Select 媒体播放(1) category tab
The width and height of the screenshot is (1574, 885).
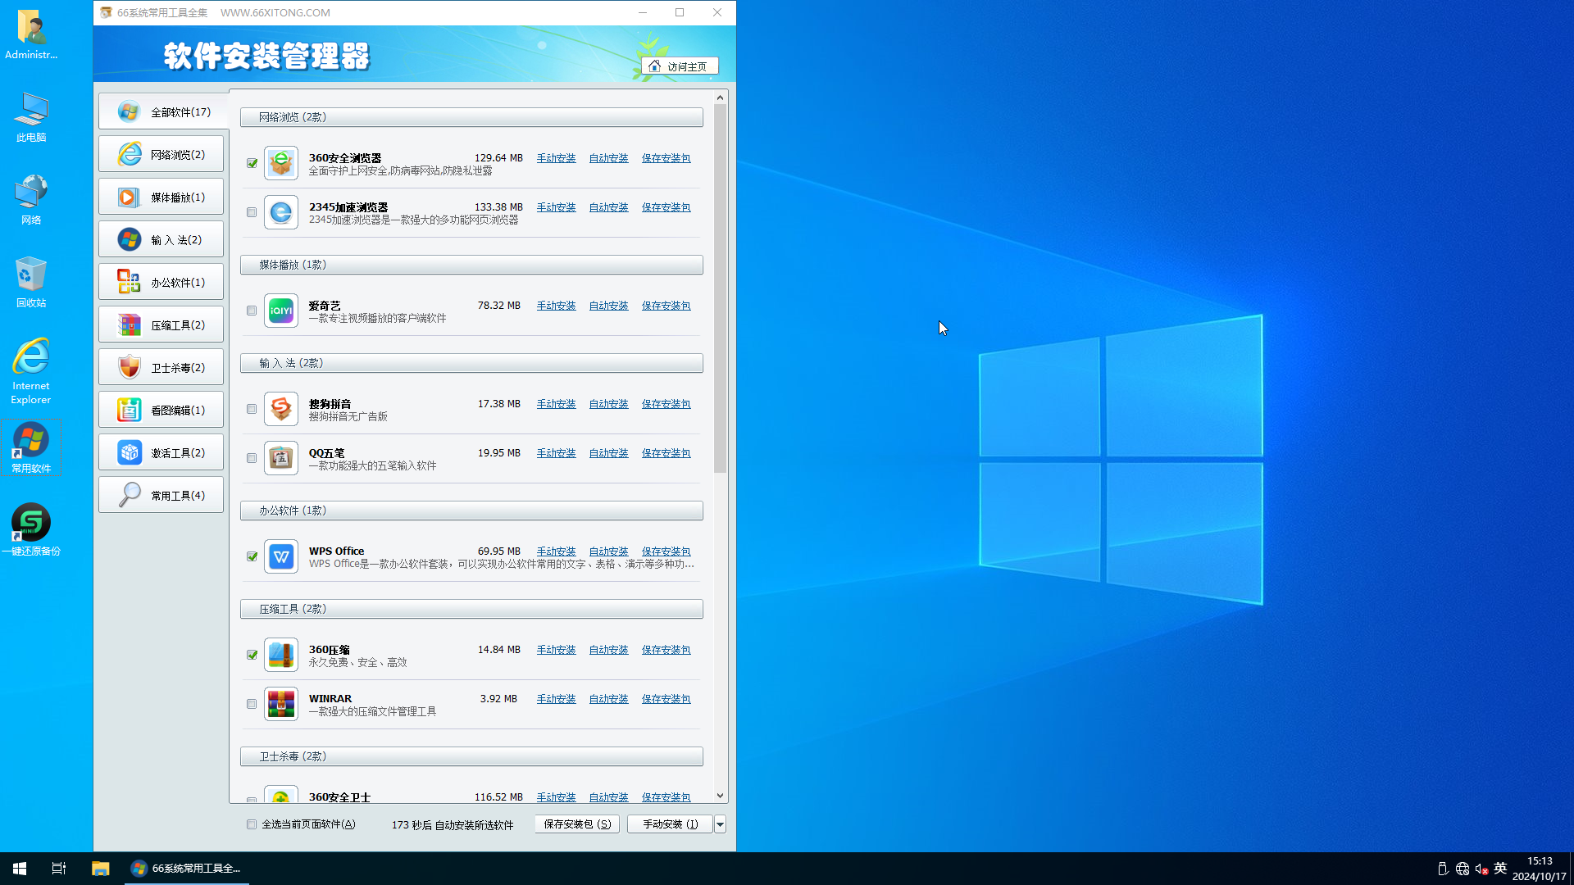pos(161,197)
